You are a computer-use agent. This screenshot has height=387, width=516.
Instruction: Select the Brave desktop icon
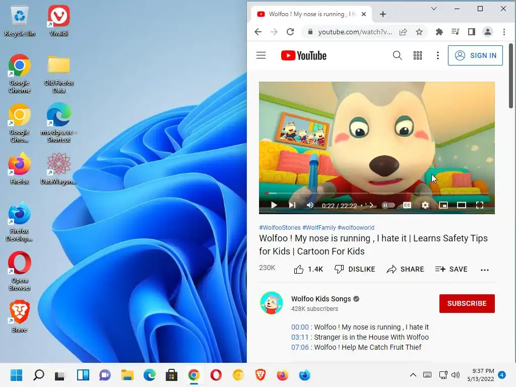[x=20, y=316]
